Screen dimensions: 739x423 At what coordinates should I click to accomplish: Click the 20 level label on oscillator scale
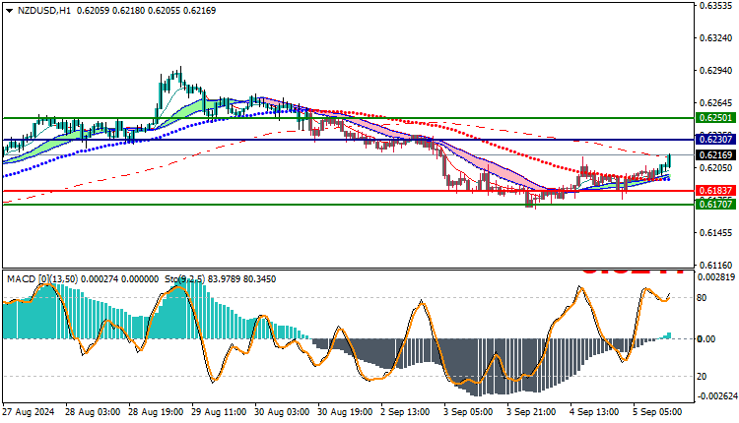702,377
